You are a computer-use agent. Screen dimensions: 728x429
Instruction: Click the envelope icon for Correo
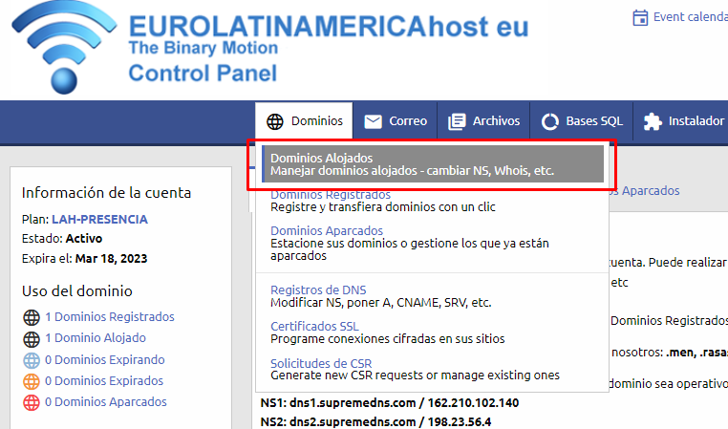coord(373,121)
